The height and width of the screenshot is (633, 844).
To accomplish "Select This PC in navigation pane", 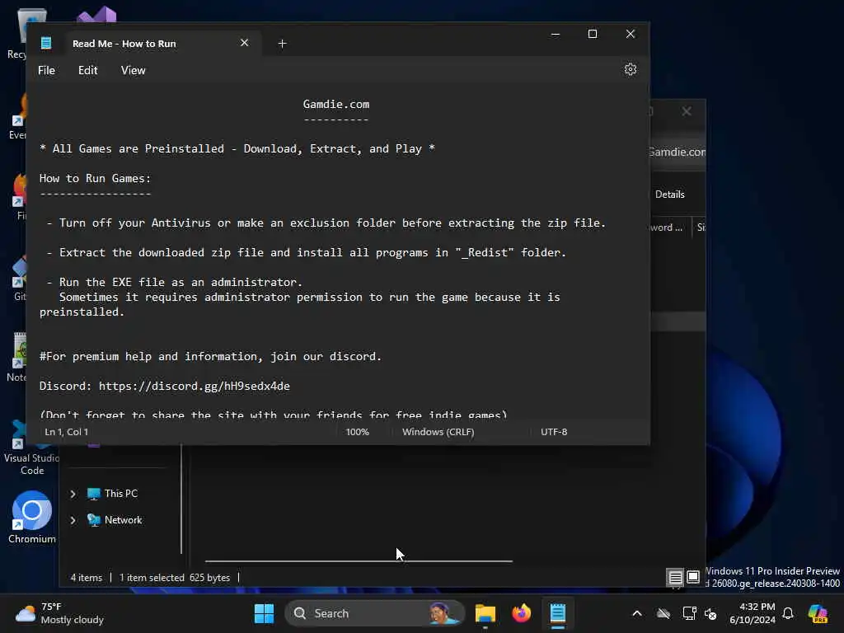I will coord(112,494).
